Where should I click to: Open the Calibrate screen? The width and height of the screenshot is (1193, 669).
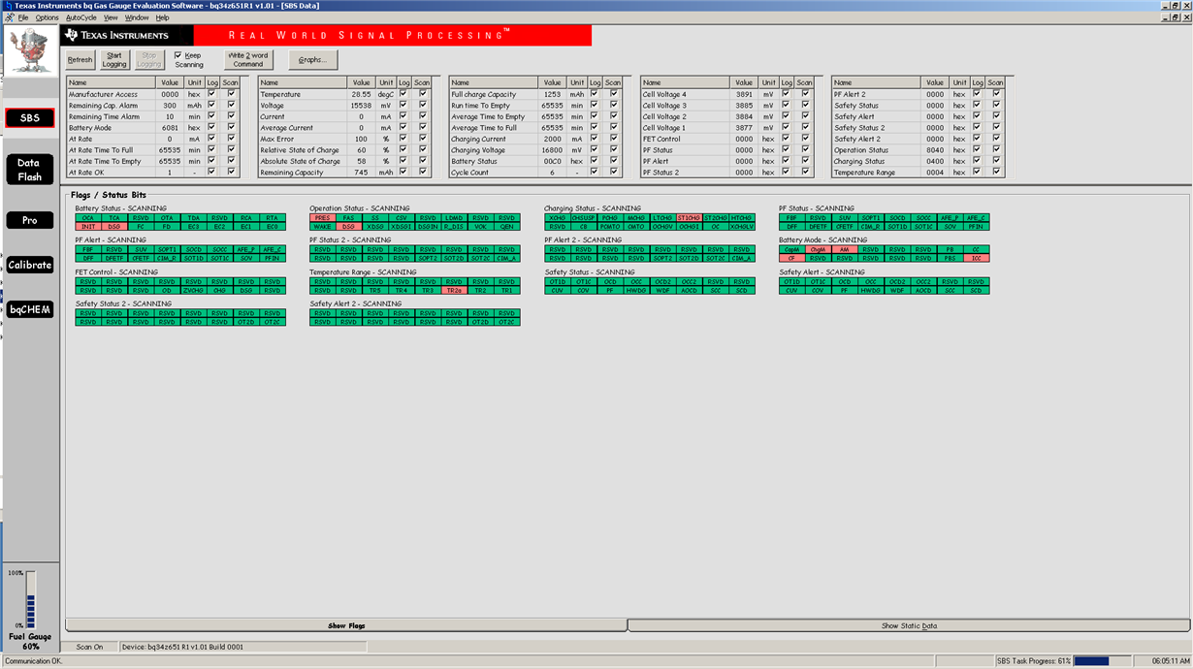pyautogui.click(x=29, y=265)
